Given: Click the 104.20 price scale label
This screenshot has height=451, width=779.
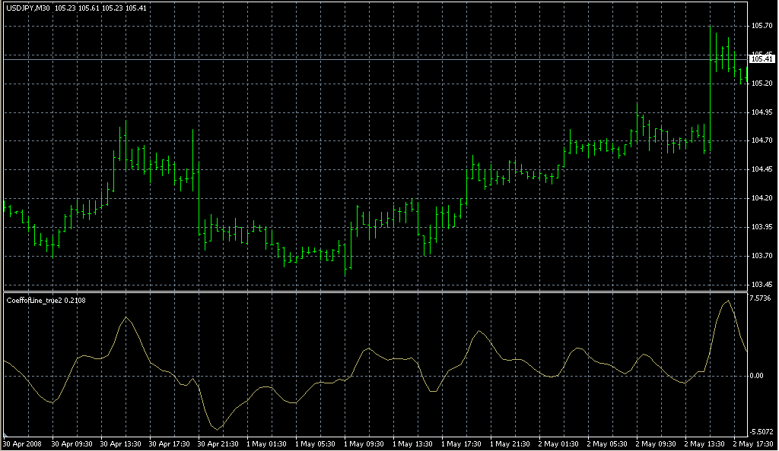Looking at the screenshot, I should pyautogui.click(x=762, y=197).
